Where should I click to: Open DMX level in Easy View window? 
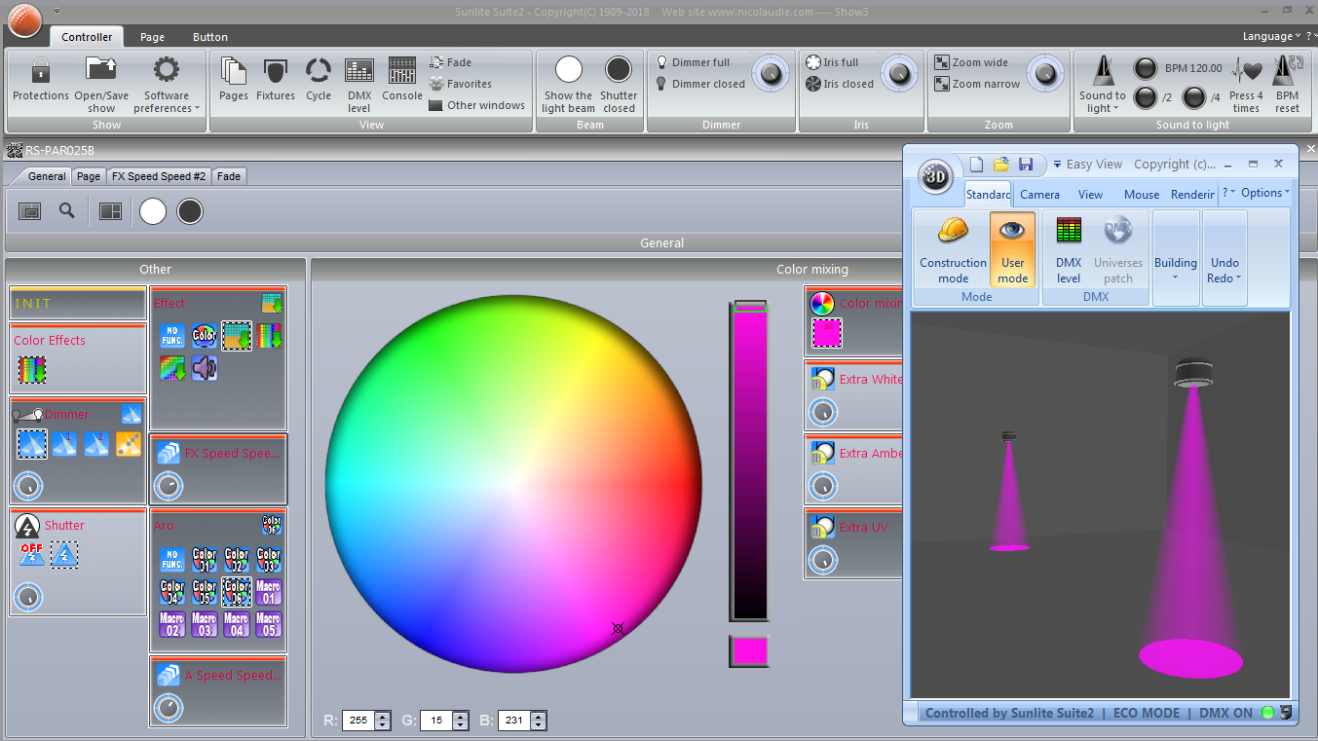point(1069,251)
